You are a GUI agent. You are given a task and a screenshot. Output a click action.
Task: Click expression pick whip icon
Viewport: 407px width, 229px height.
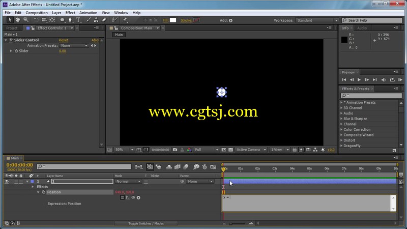click(133, 197)
